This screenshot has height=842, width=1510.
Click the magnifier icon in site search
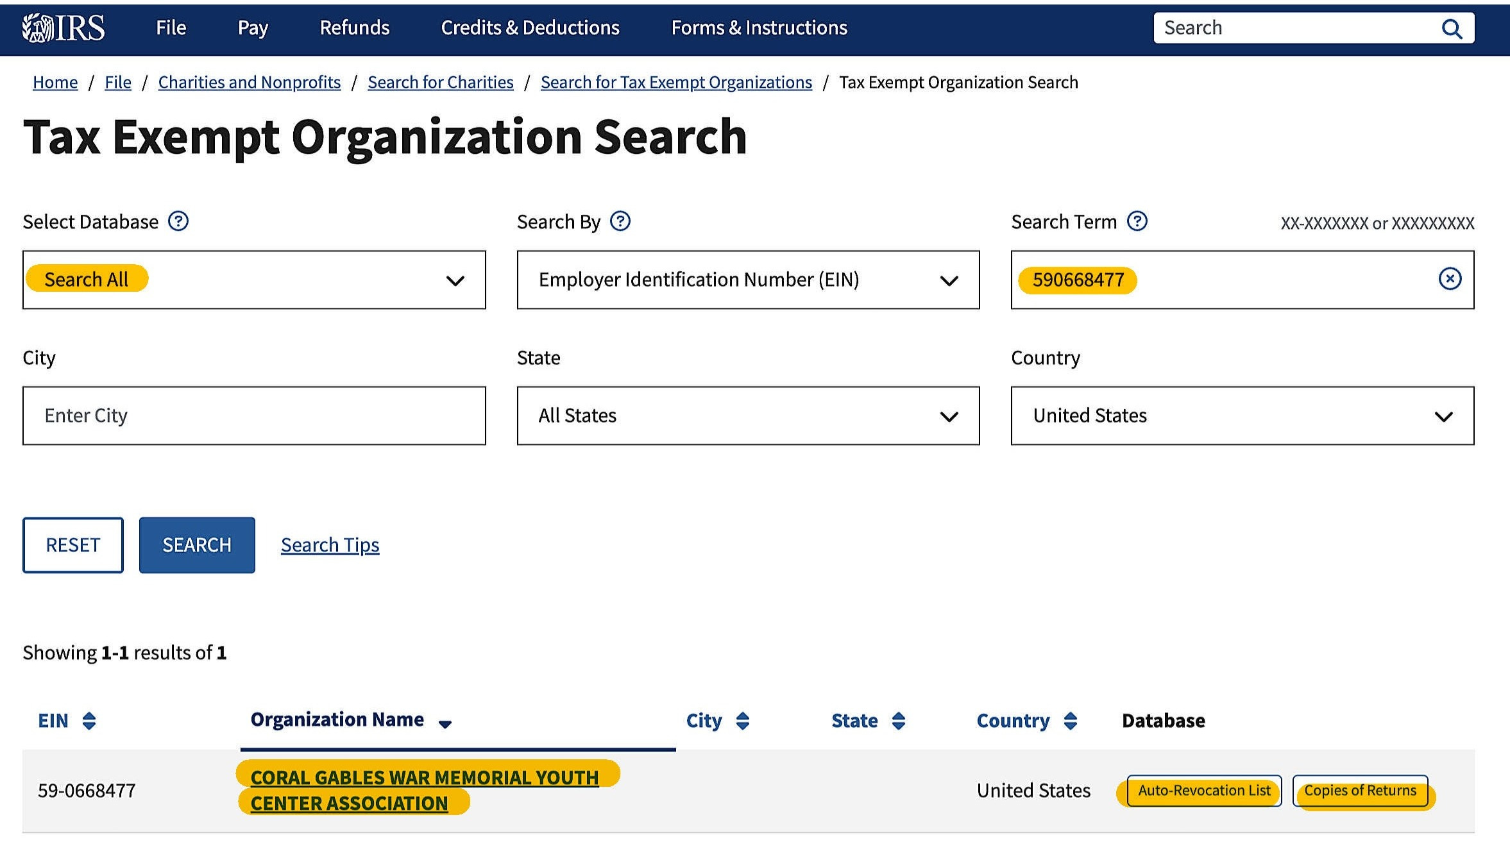coord(1452,28)
